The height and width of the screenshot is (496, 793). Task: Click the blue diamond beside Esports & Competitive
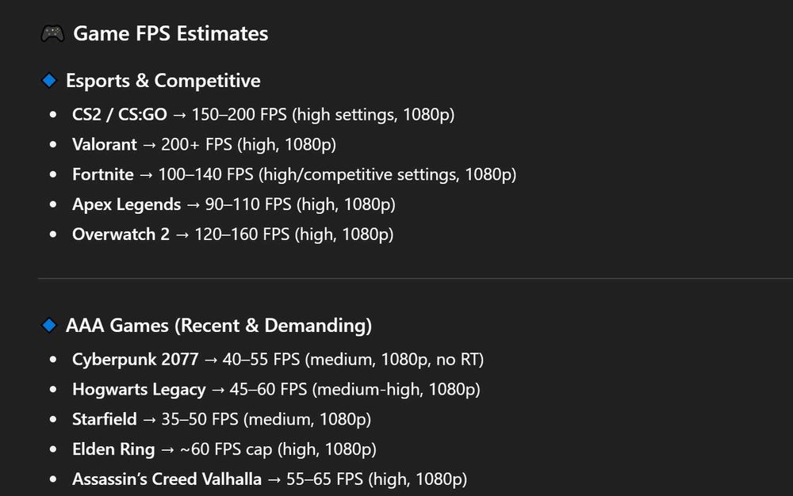point(49,80)
